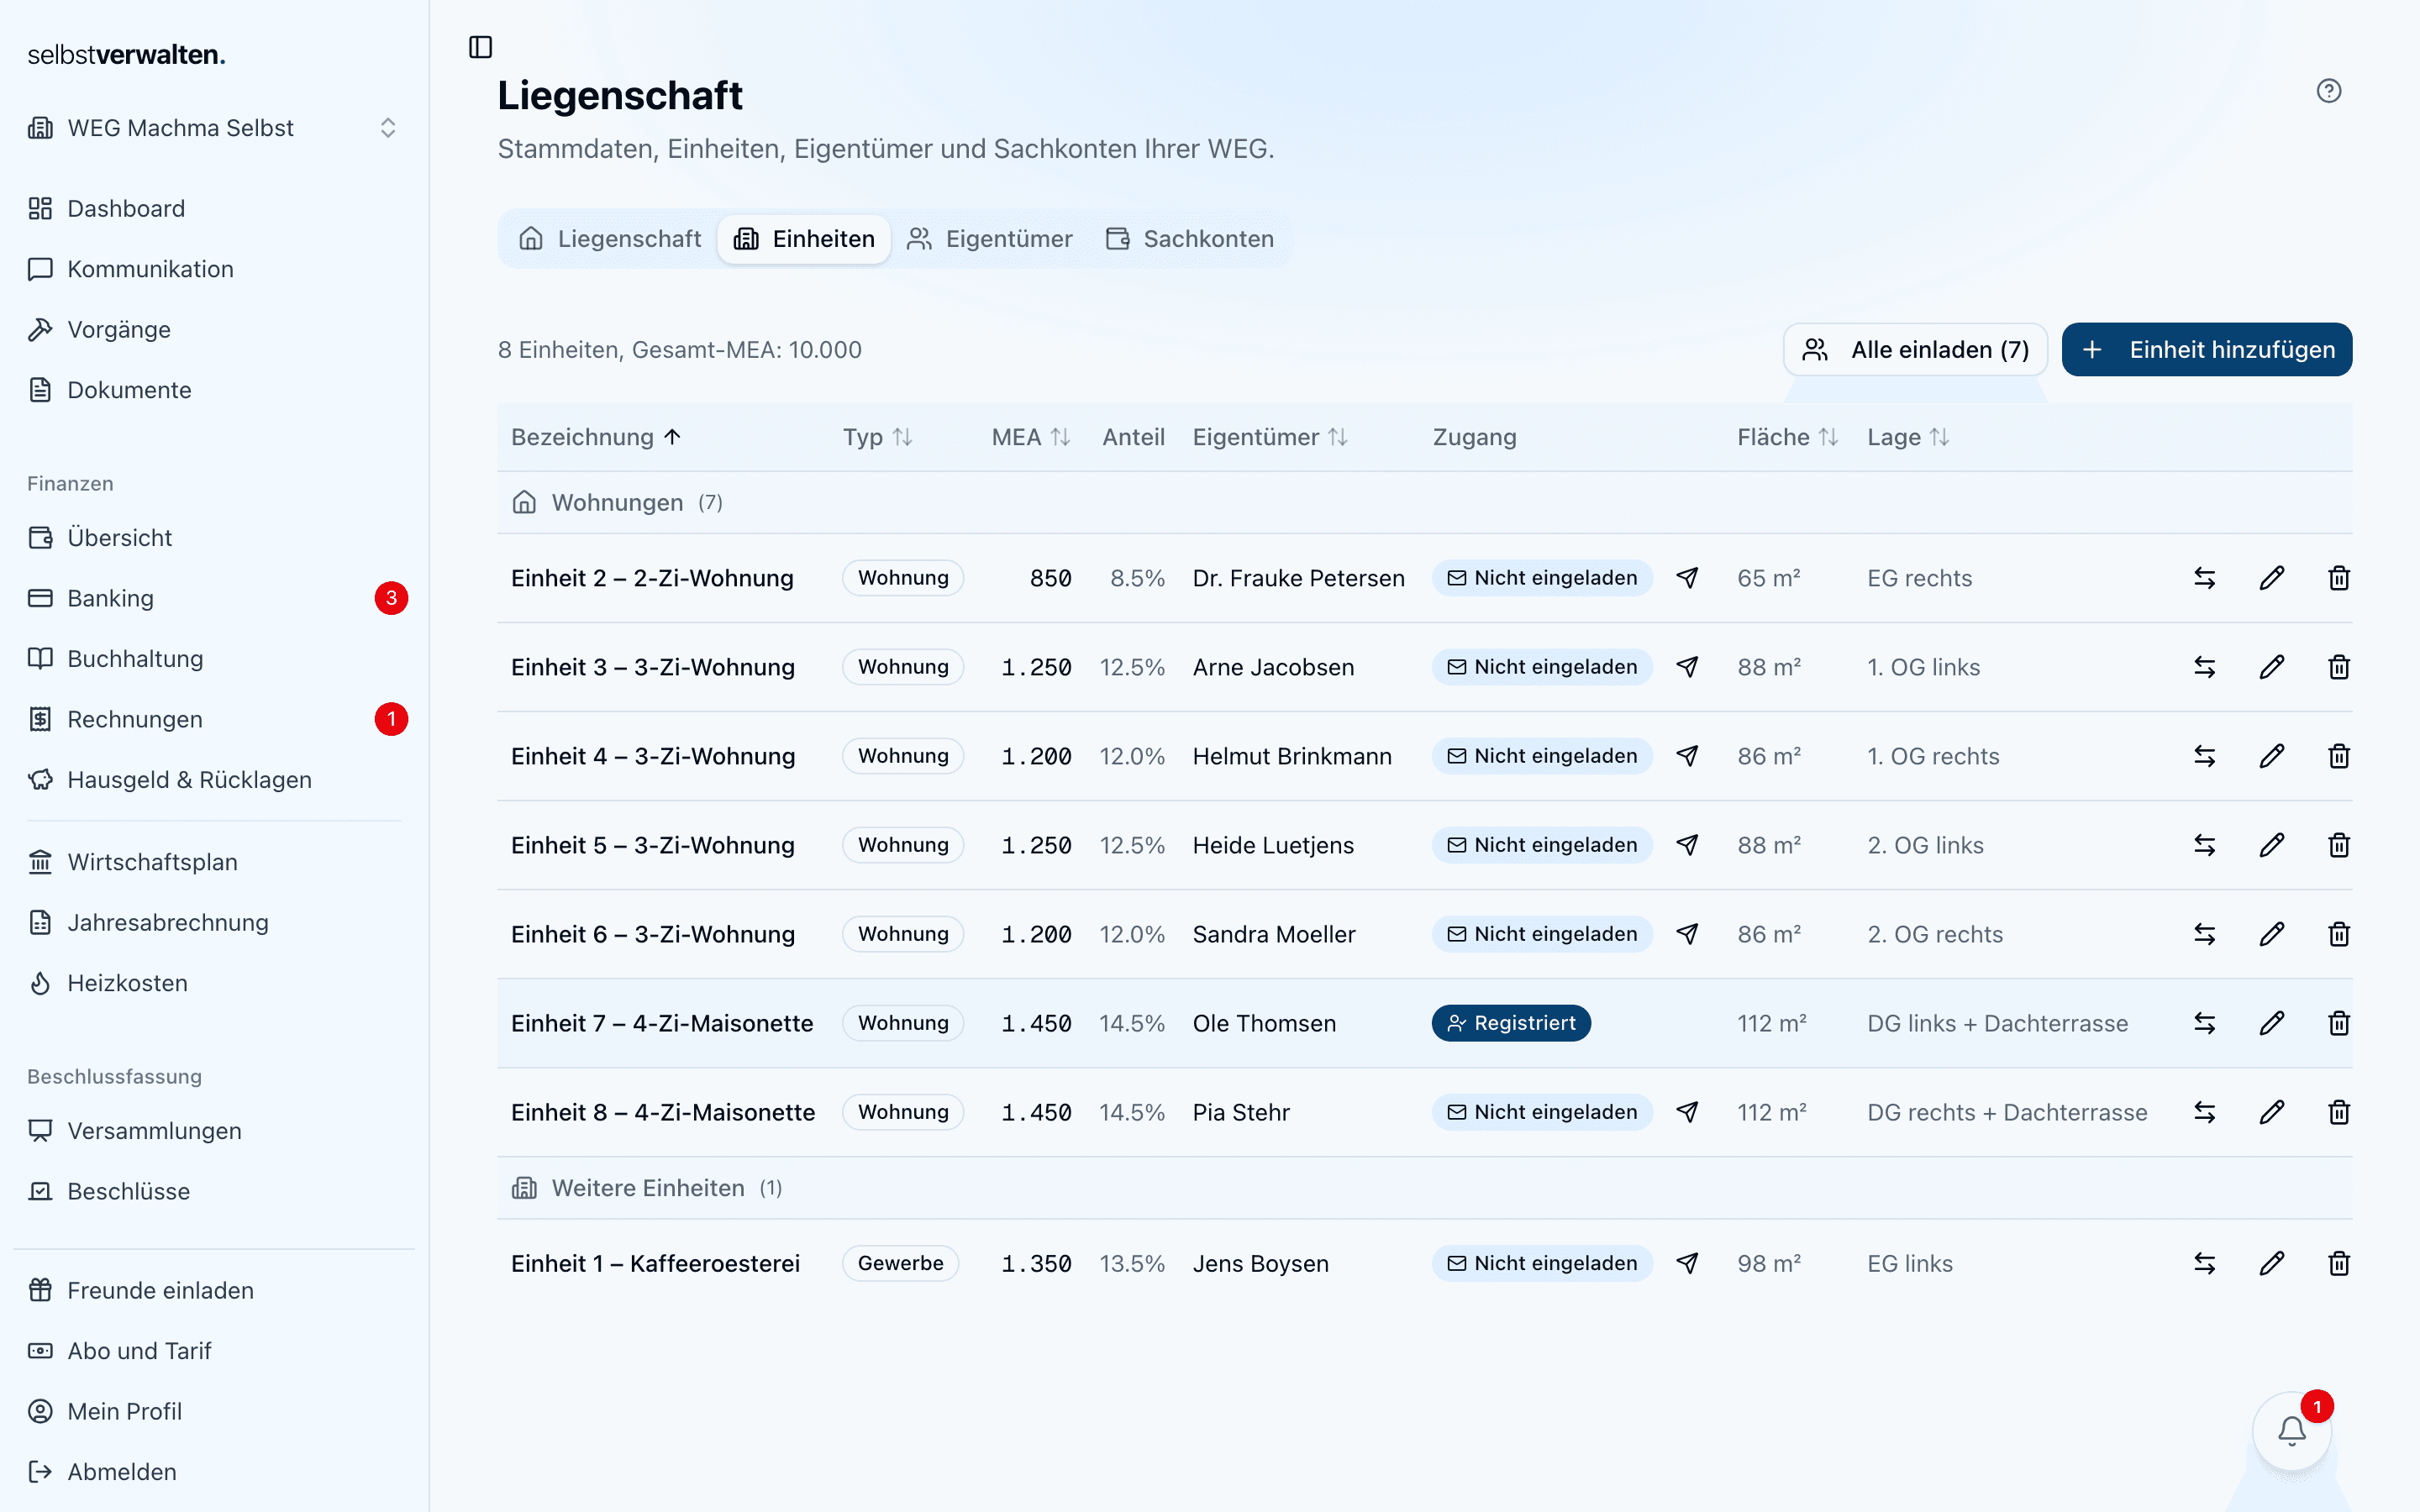Click owner name Heide Luetjens

click(x=1273, y=845)
